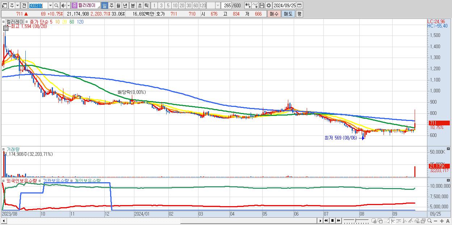Open the dropdown next to 주 at top-left
The height and width of the screenshot is (225, 452).
(x=17, y=5)
